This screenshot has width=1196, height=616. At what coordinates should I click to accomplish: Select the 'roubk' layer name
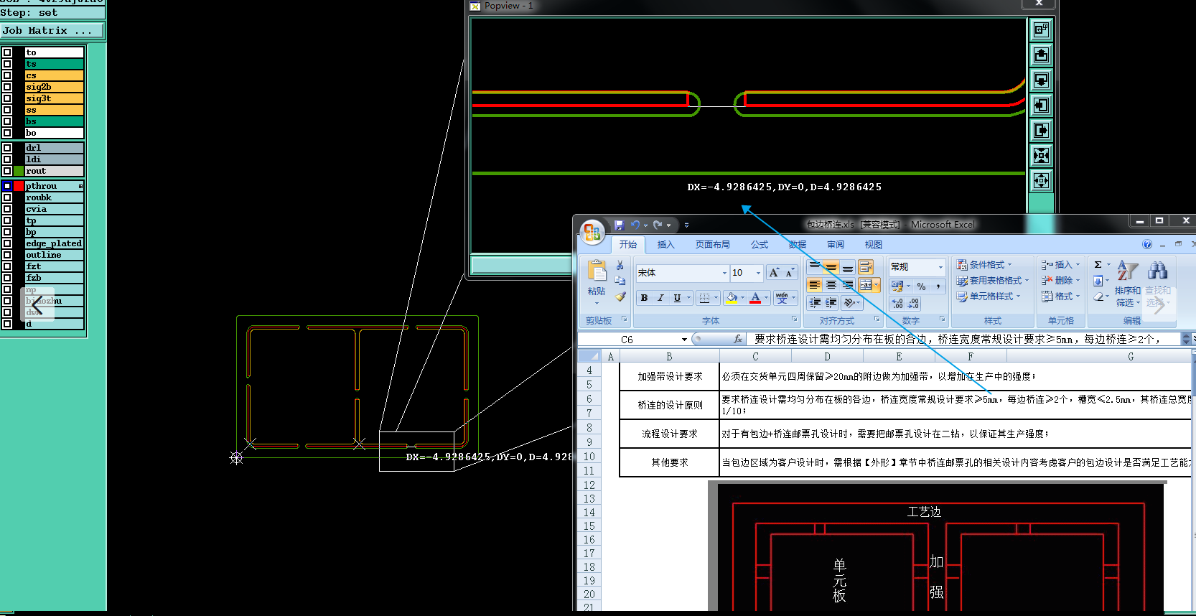click(55, 197)
